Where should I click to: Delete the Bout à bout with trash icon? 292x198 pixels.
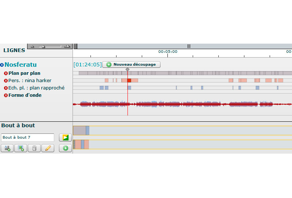point(34,148)
